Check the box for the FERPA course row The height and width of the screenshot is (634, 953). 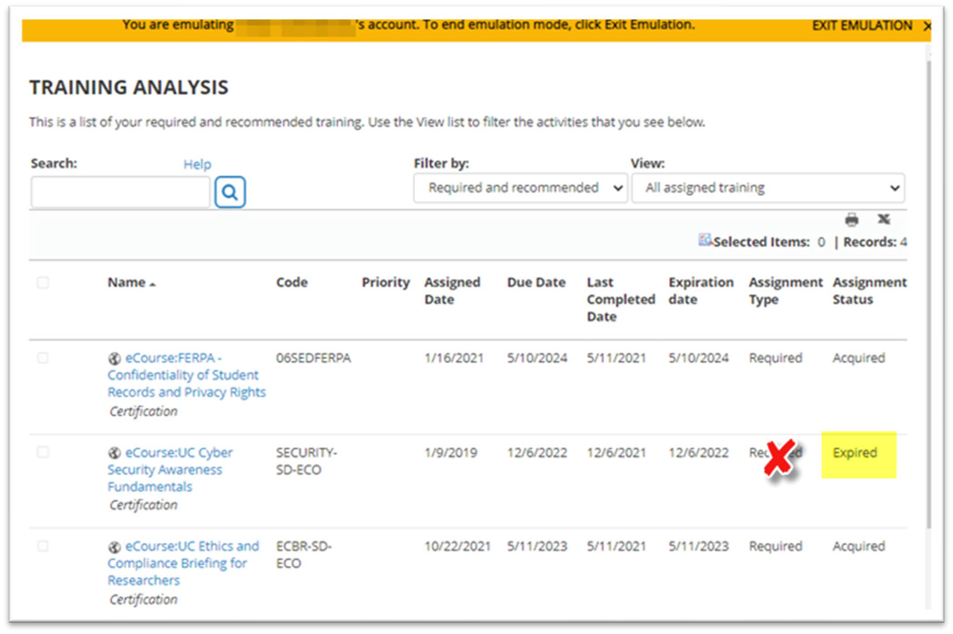(43, 358)
